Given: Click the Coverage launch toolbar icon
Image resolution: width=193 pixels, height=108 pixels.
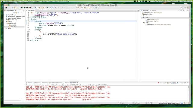Looking at the screenshot, I should point(26,7).
